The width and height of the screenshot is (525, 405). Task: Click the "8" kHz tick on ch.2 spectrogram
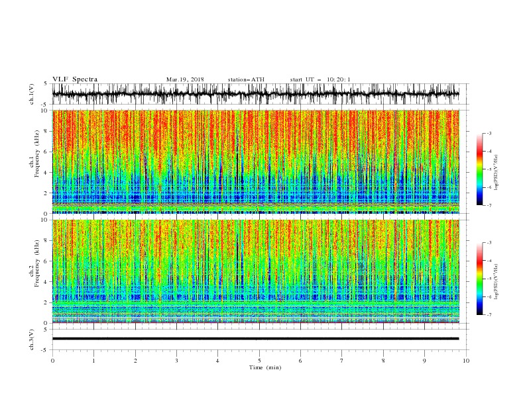46,241
